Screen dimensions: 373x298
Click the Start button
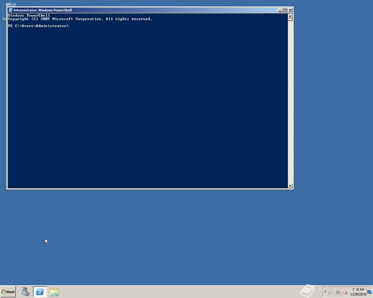[8, 292]
